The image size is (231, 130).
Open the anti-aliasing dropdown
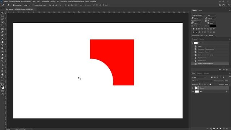coord(212,36)
